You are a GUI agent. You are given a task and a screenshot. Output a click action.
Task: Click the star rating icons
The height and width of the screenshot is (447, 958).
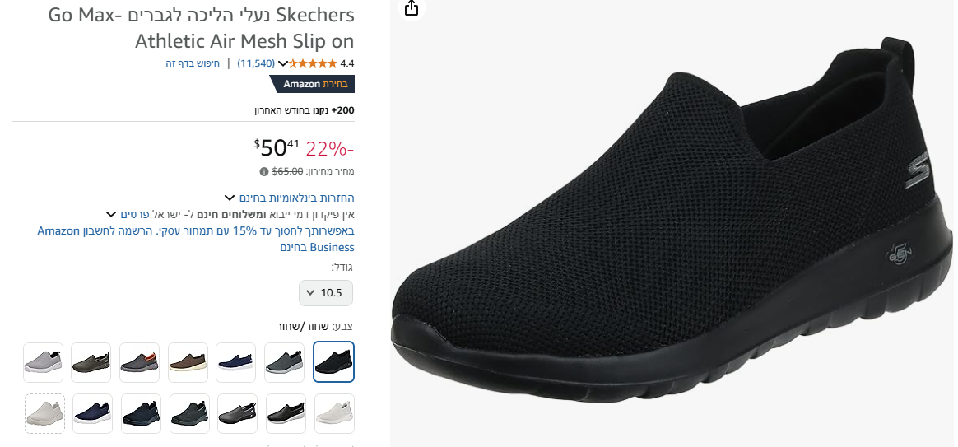(x=313, y=63)
